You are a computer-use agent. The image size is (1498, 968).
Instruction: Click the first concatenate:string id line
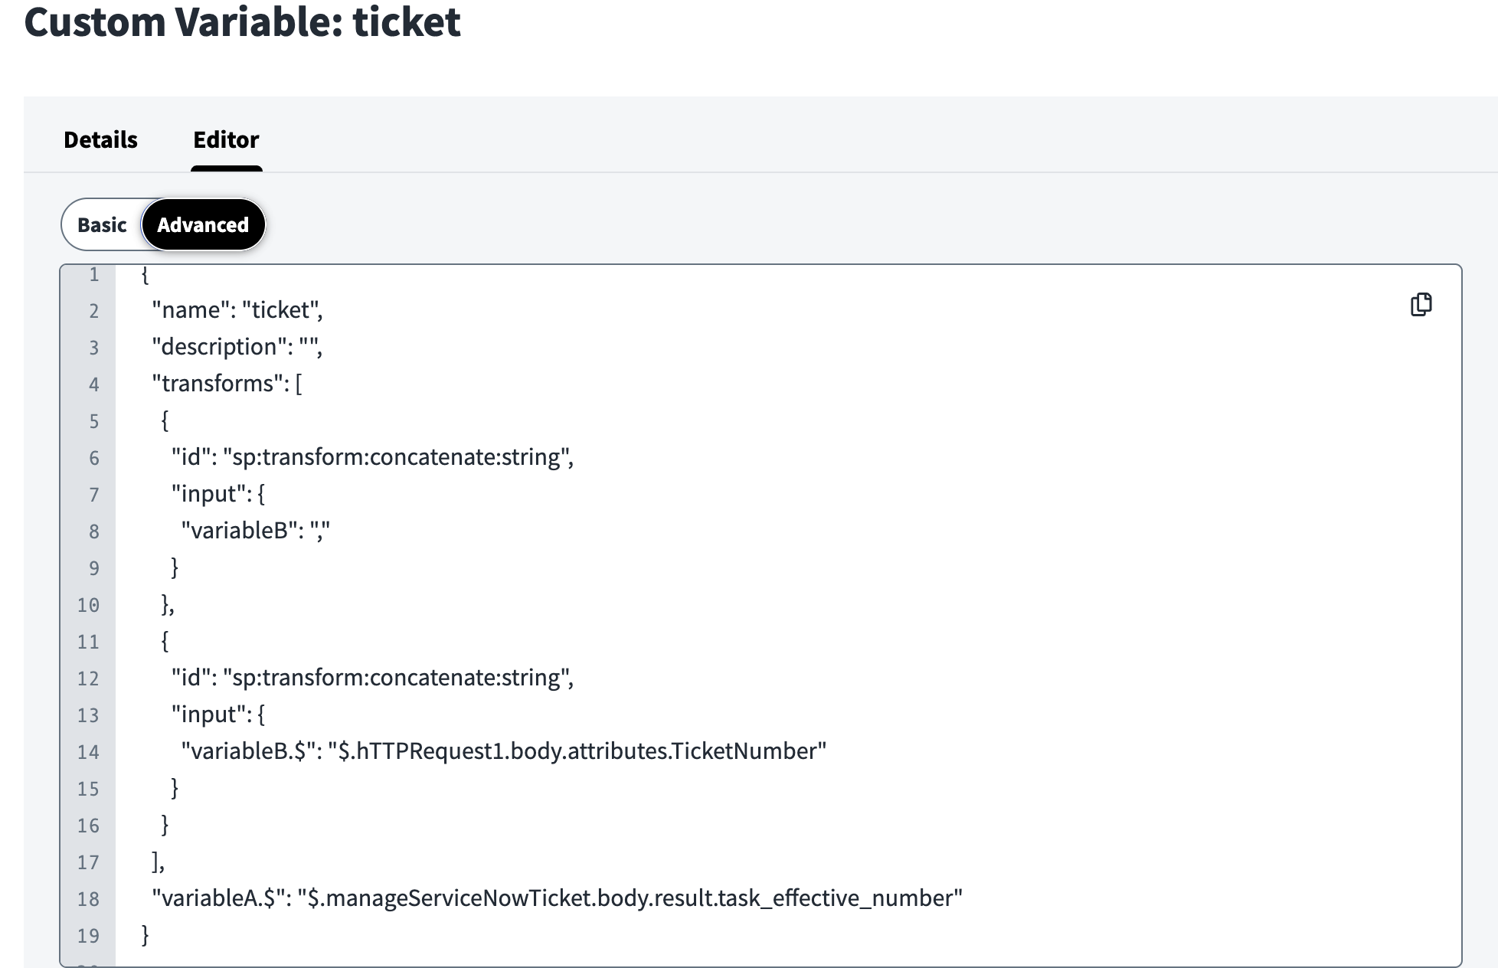[x=372, y=457]
